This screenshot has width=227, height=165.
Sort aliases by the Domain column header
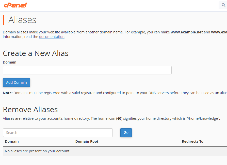tap(12, 141)
